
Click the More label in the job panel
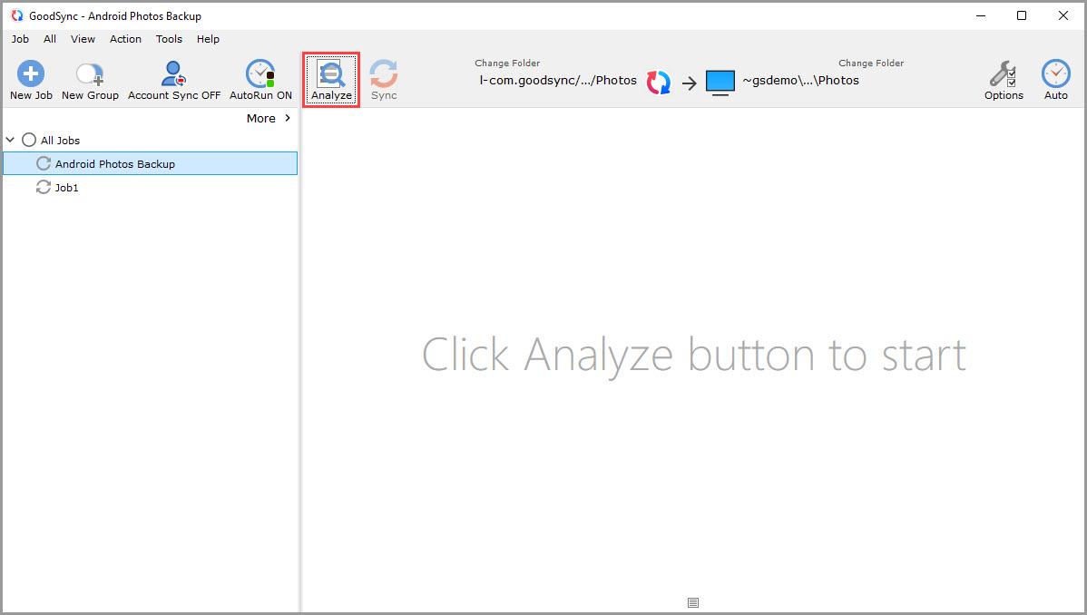(260, 119)
